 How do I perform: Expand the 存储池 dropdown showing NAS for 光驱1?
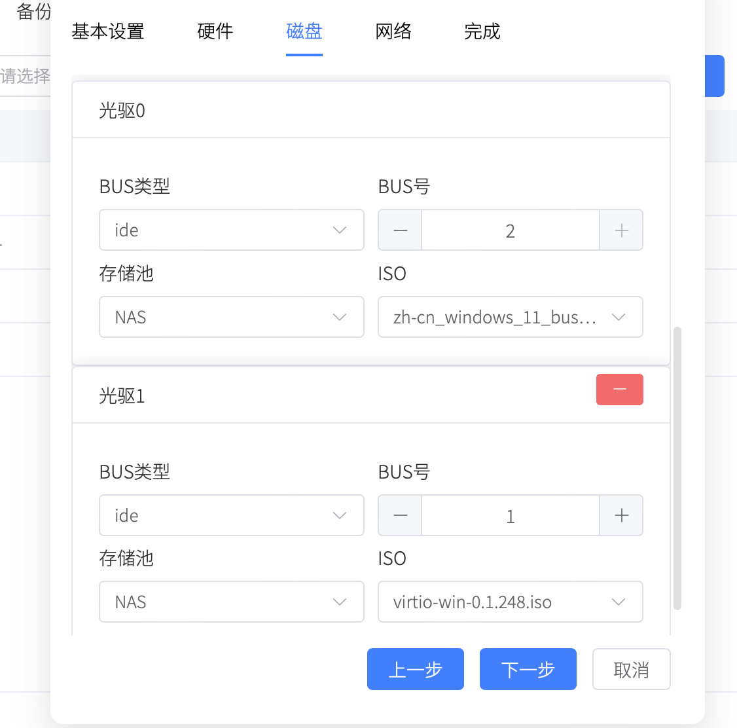click(x=231, y=602)
